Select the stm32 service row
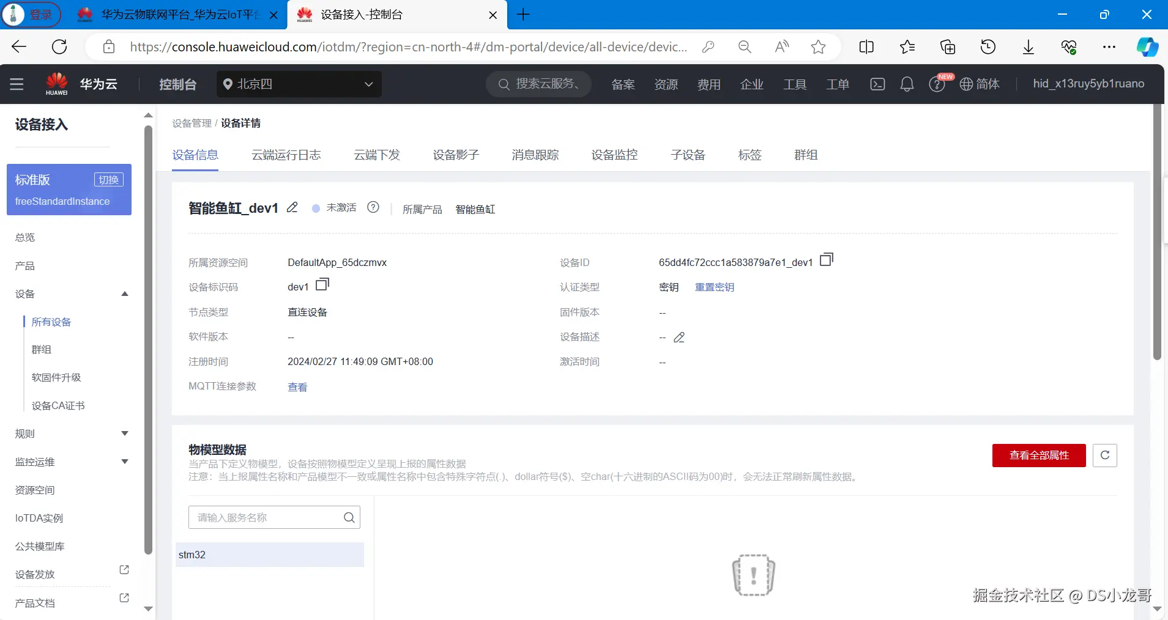This screenshot has height=620, width=1168. pos(270,555)
